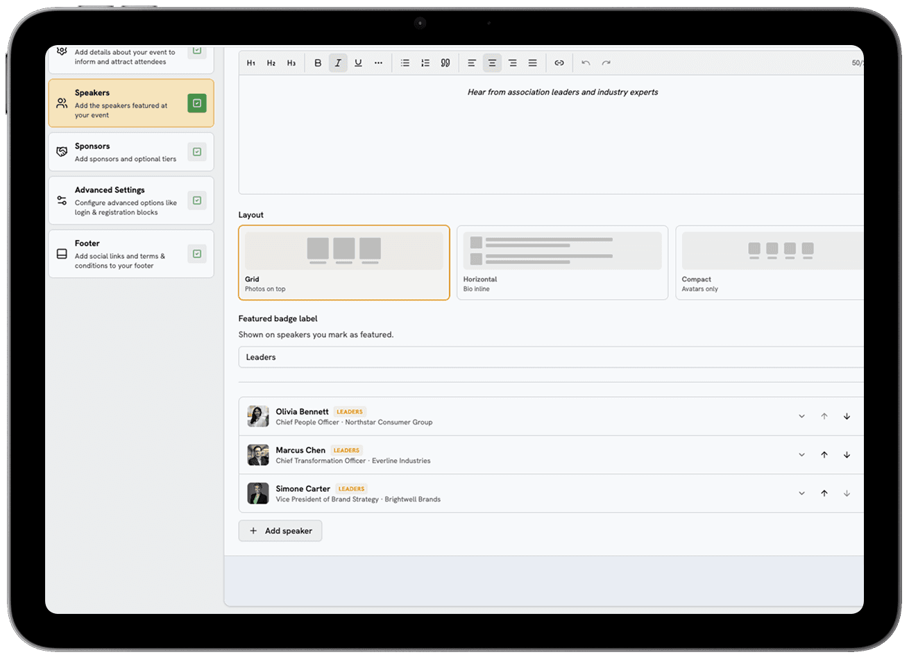909x659 pixels.
Task: Toggle italic text formatting
Action: point(338,63)
